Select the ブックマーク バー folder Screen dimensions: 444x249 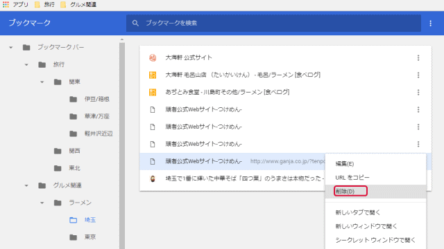61,48
